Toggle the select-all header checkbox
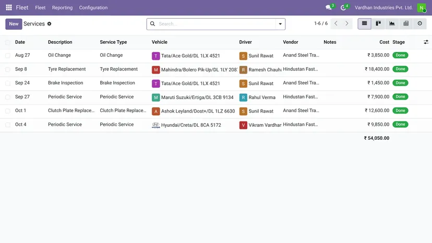 point(8,42)
